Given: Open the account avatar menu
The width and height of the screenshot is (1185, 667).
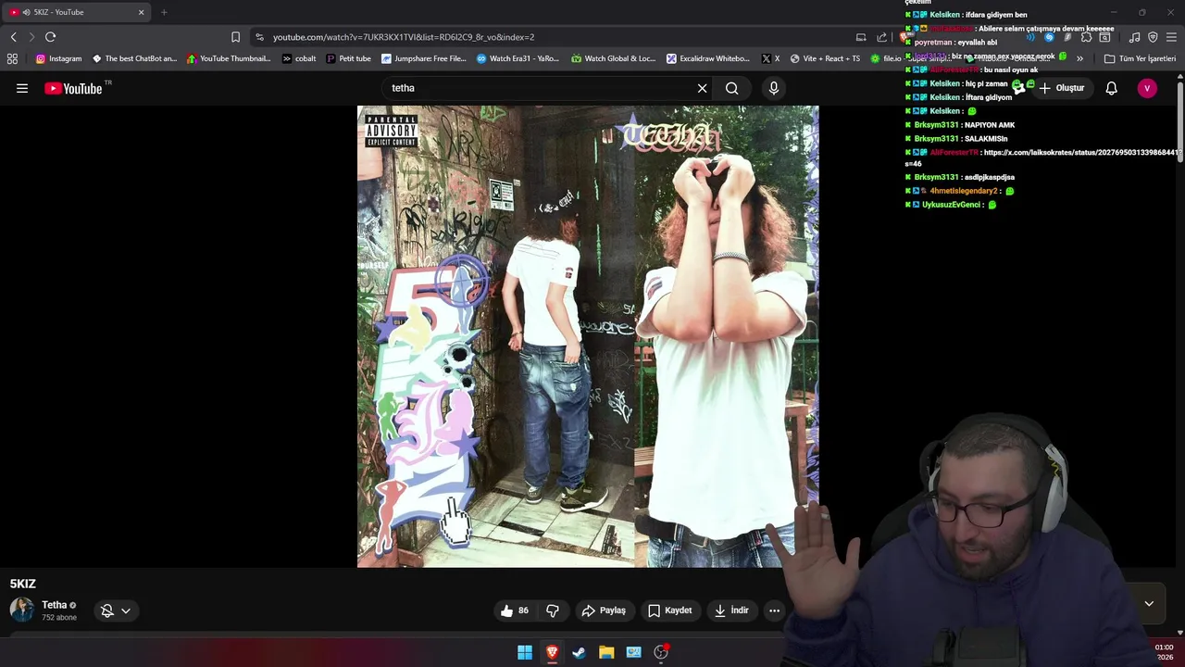Looking at the screenshot, I should click(1147, 88).
